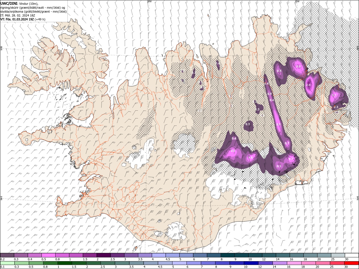Click the "30" value on the snow legend scale
This screenshot has height=269, width=359.
(347, 259)
